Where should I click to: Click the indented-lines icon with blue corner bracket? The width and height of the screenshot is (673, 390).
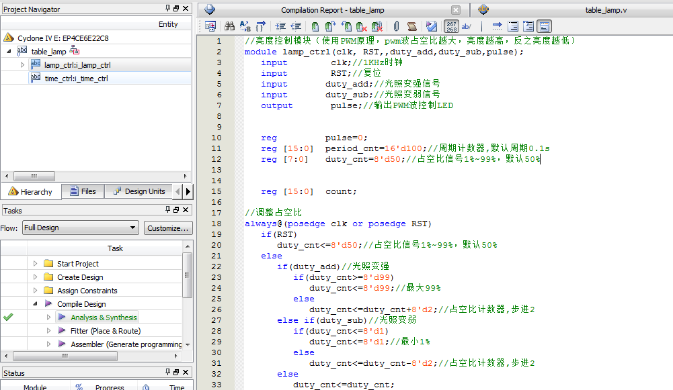tap(528, 27)
